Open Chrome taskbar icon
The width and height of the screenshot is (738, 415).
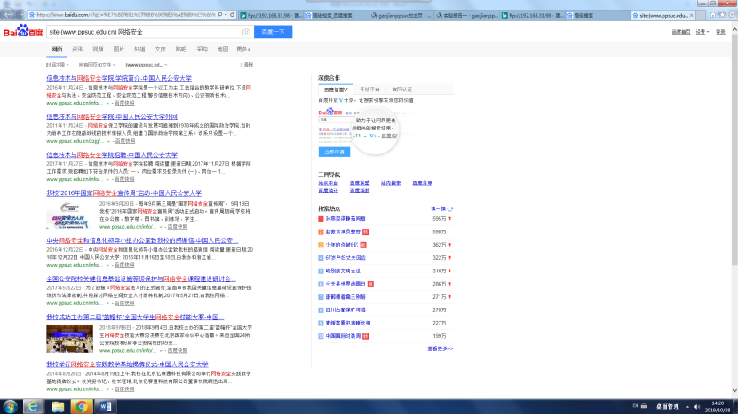pyautogui.click(x=82, y=406)
